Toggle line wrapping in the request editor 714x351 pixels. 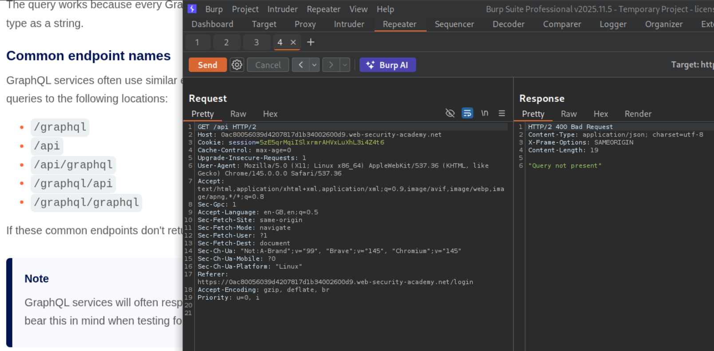467,113
